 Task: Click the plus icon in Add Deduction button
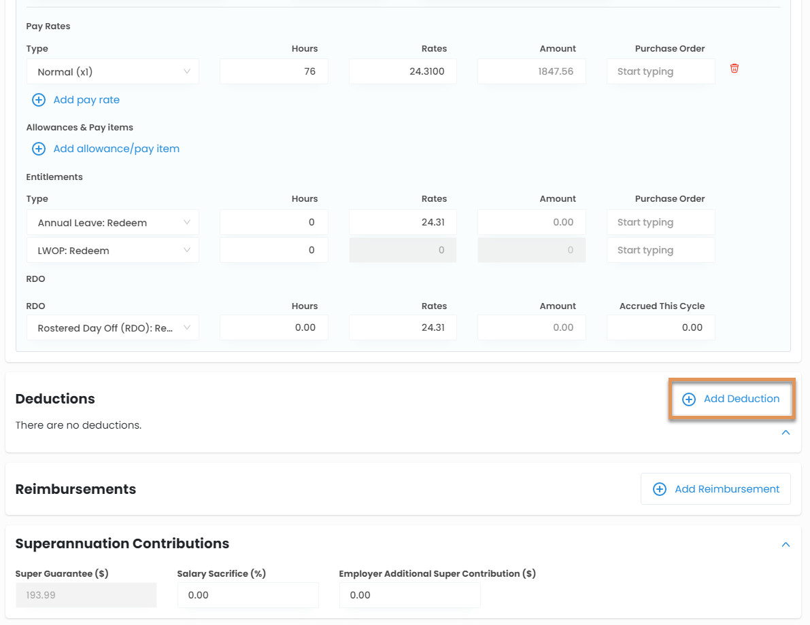[688, 399]
